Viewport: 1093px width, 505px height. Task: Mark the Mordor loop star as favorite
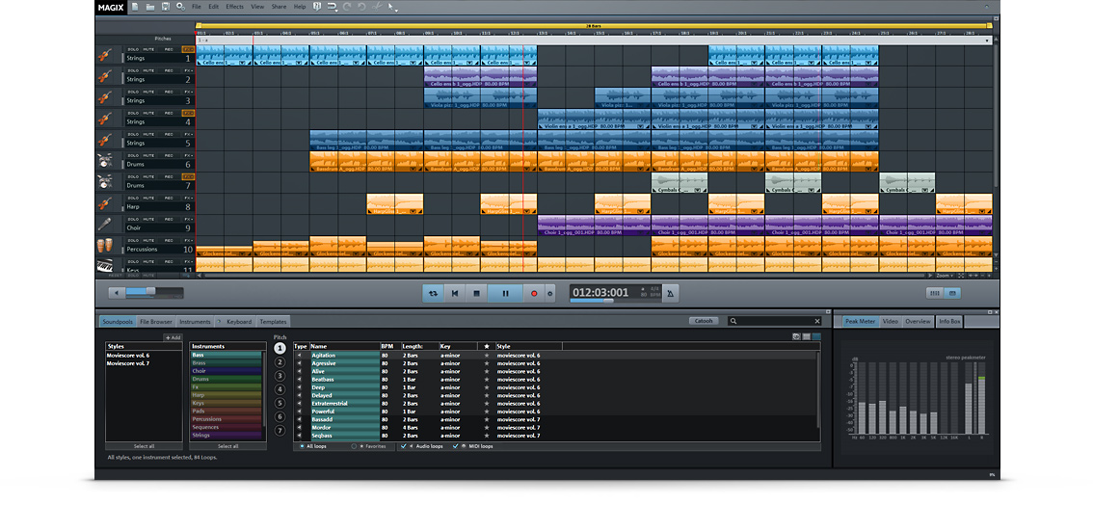pyautogui.click(x=487, y=428)
